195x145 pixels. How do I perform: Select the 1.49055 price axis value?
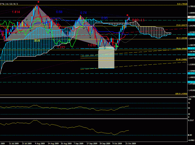click(x=192, y=77)
